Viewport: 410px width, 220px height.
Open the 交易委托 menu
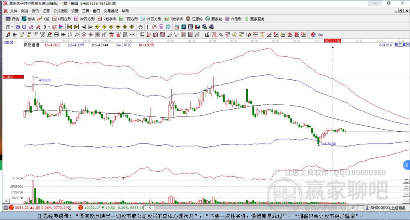(111, 11)
